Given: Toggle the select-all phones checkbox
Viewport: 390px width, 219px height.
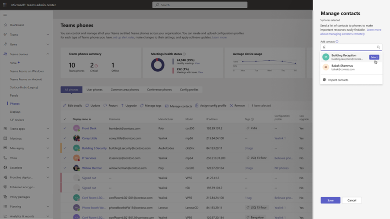Looking at the screenshot, I should (x=65, y=119).
